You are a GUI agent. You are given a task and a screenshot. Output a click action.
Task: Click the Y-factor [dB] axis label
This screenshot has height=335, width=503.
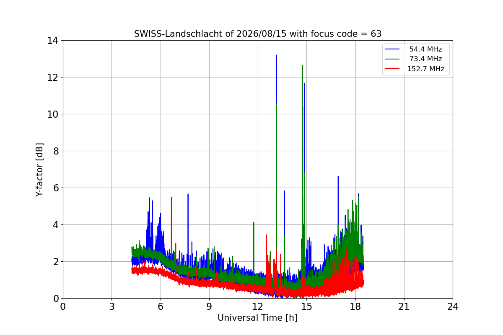(39, 170)
